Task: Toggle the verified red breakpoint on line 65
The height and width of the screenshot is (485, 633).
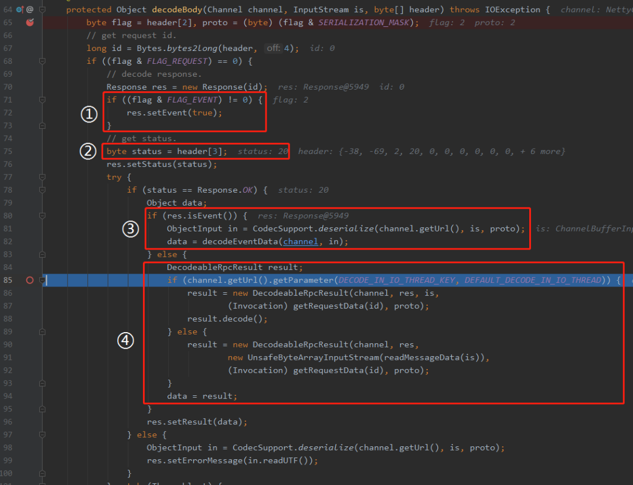Action: tap(30, 22)
